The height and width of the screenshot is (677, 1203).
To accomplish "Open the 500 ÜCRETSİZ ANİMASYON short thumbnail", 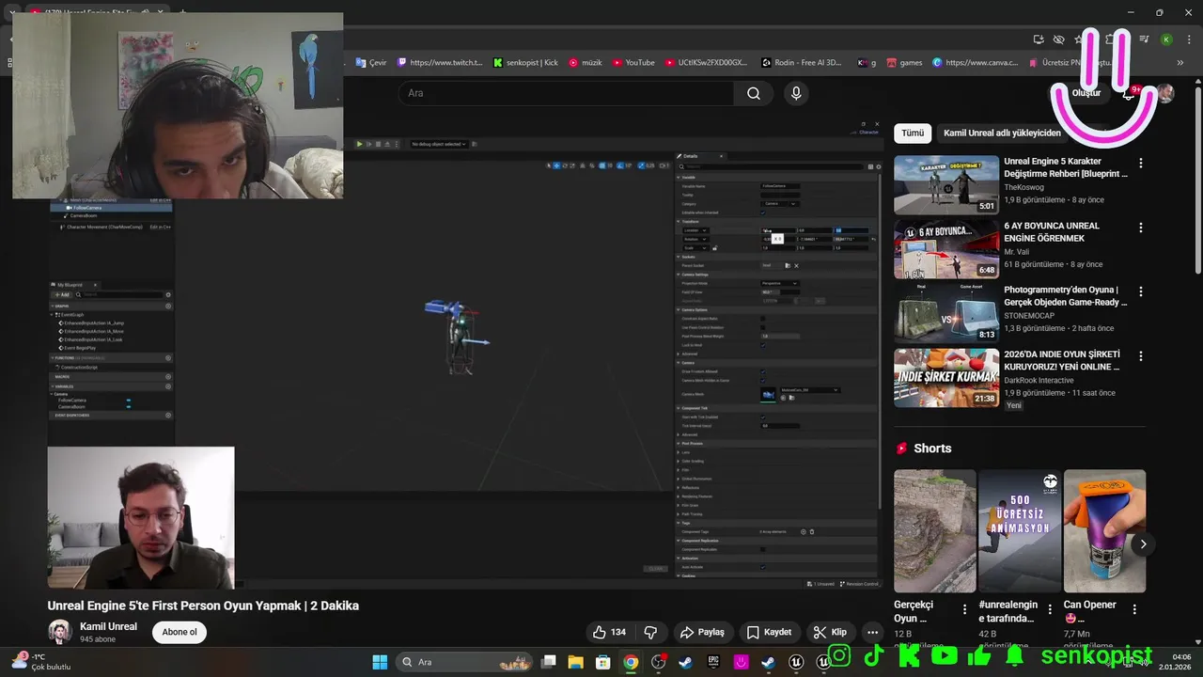I will click(x=1020, y=531).
